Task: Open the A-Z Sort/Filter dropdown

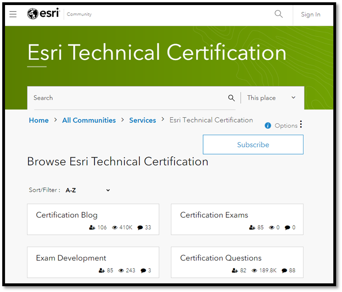Action: pos(88,190)
